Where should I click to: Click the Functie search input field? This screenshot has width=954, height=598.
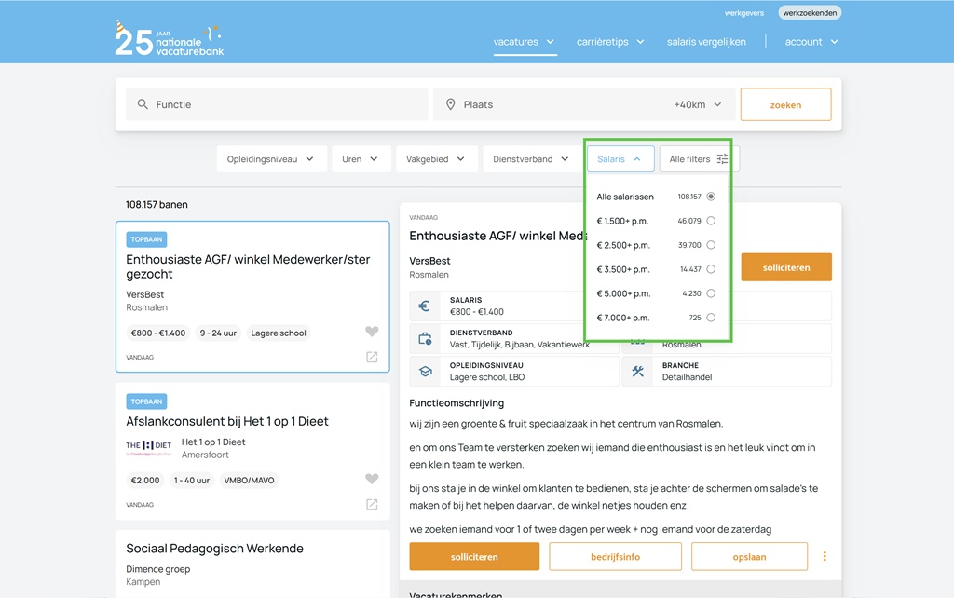coord(279,105)
